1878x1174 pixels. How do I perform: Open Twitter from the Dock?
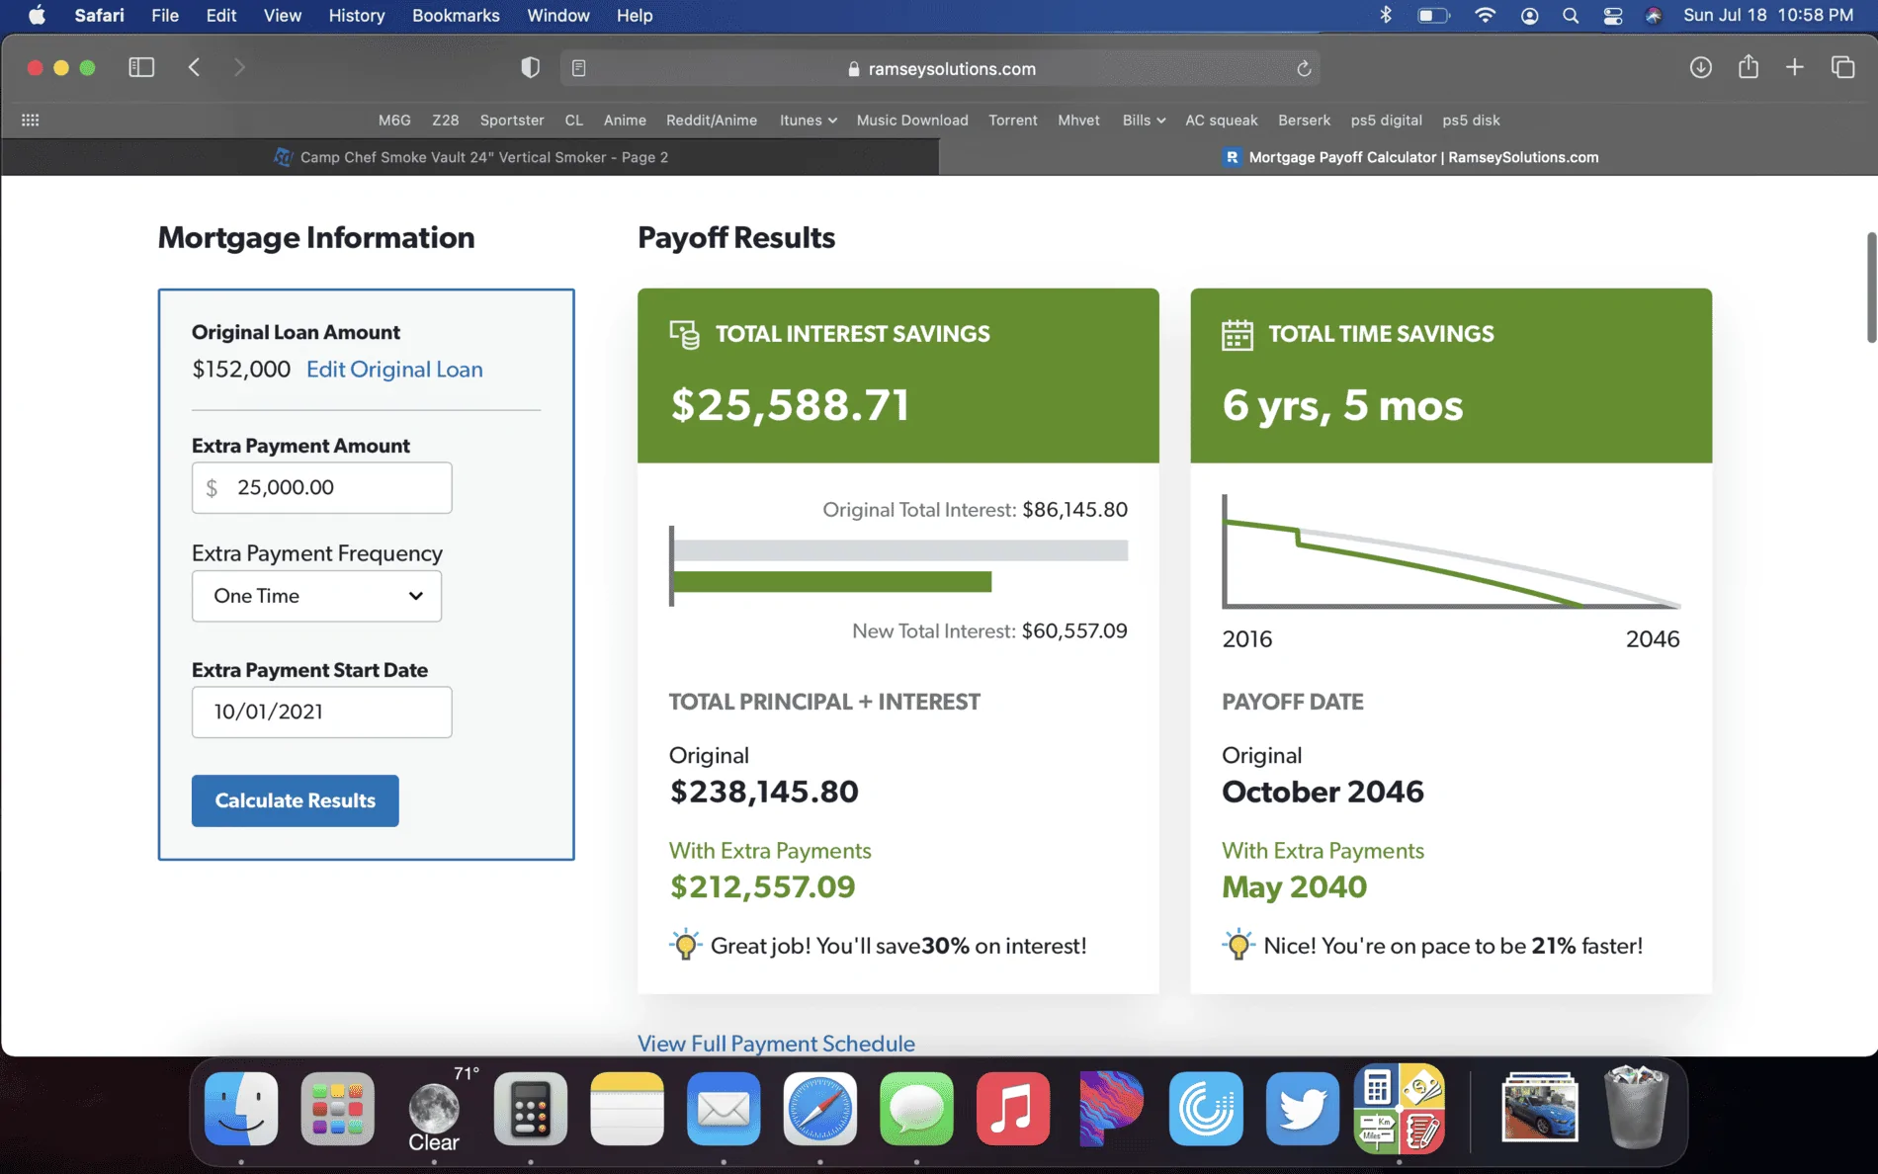coord(1302,1108)
